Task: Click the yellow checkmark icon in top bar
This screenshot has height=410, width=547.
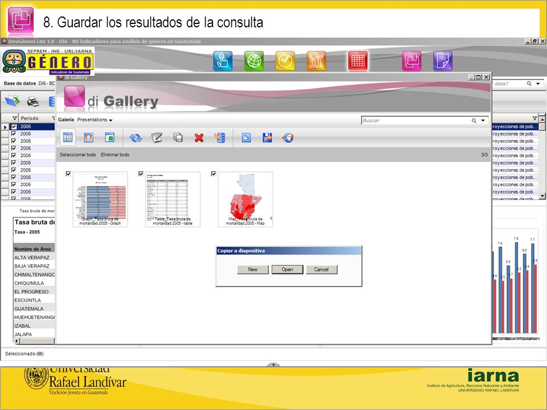Action: click(x=285, y=61)
